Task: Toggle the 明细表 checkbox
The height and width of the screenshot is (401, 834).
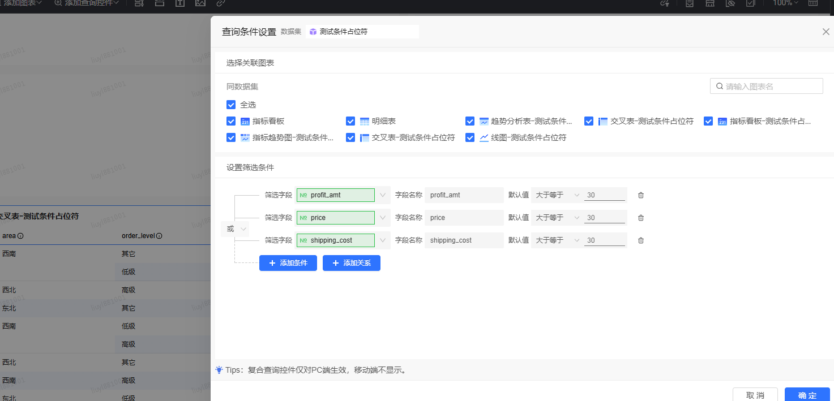Action: 350,121
